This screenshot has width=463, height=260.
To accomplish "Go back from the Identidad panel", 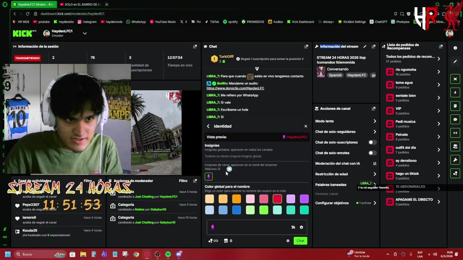I will (208, 126).
